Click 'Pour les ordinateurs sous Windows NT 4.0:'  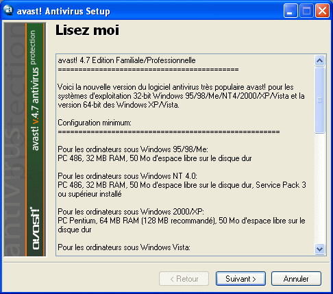point(127,176)
